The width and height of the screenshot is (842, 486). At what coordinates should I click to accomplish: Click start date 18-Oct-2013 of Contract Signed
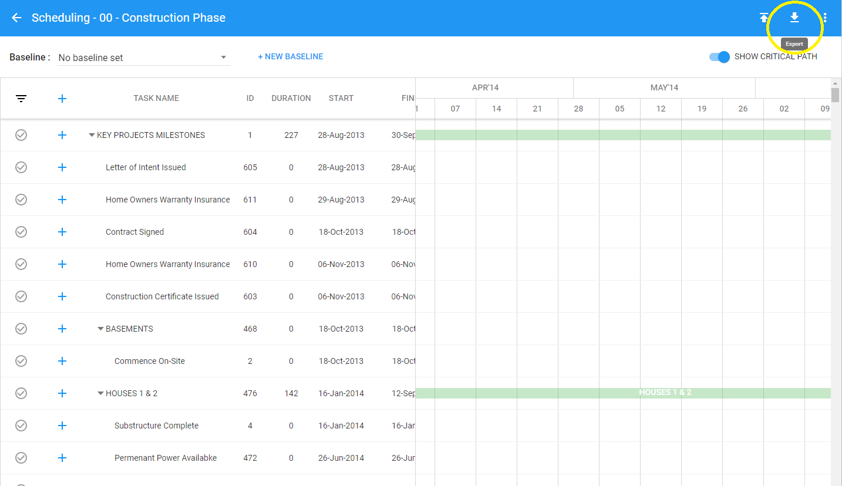341,232
